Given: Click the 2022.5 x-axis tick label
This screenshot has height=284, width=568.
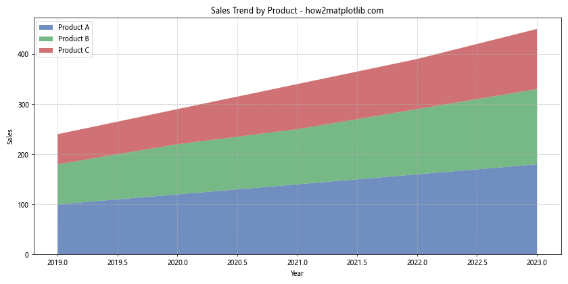Looking at the screenshot, I should tap(477, 262).
